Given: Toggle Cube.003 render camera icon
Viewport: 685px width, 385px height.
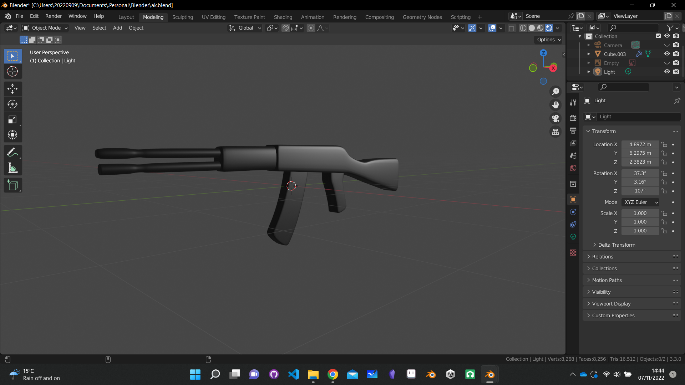Looking at the screenshot, I should pyautogui.click(x=676, y=54).
